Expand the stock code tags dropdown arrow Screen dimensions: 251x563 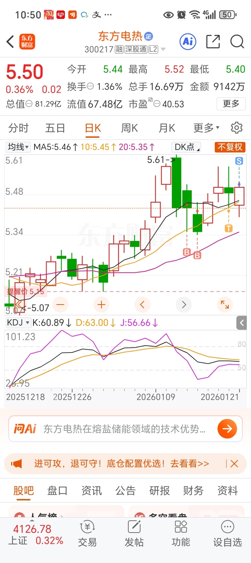coord(163,50)
